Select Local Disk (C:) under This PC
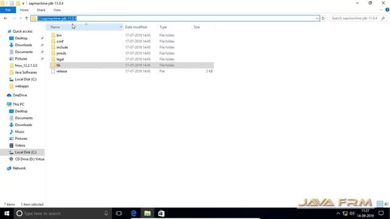Screen dimensions: 390x219 (x=23, y=152)
